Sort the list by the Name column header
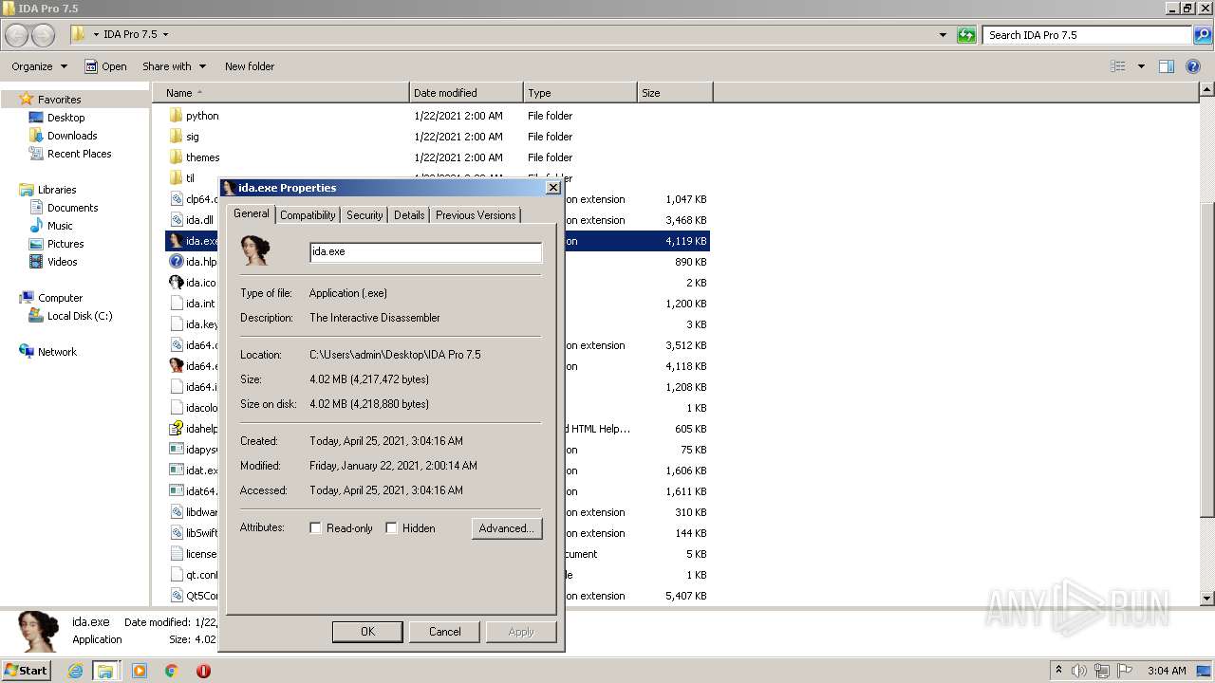This screenshot has height=683, width=1215. click(x=281, y=93)
